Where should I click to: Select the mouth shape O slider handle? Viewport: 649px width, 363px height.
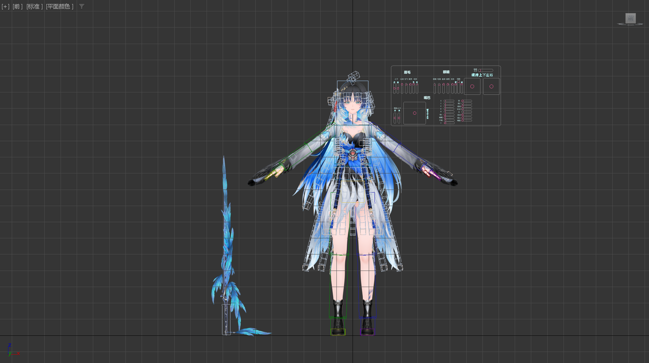pyautogui.click(x=445, y=112)
